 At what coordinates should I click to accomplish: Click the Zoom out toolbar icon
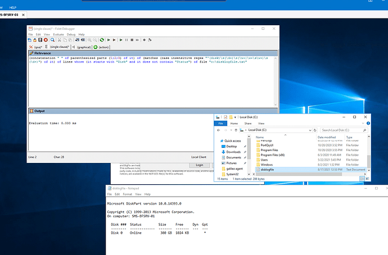(95, 40)
